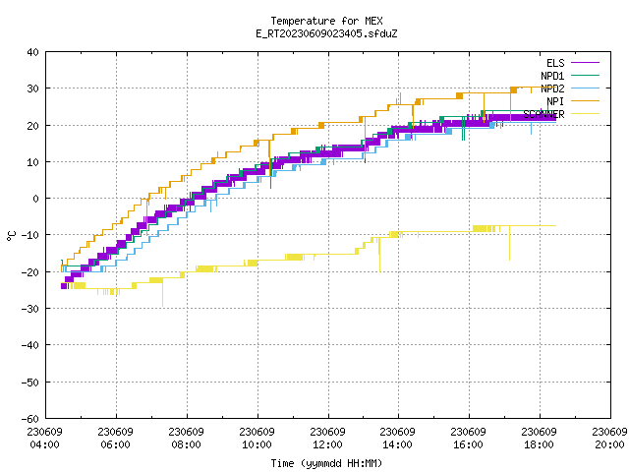Click the green NPD1 legend line sample
The height and width of the screenshot is (472, 629).
[x=586, y=75]
